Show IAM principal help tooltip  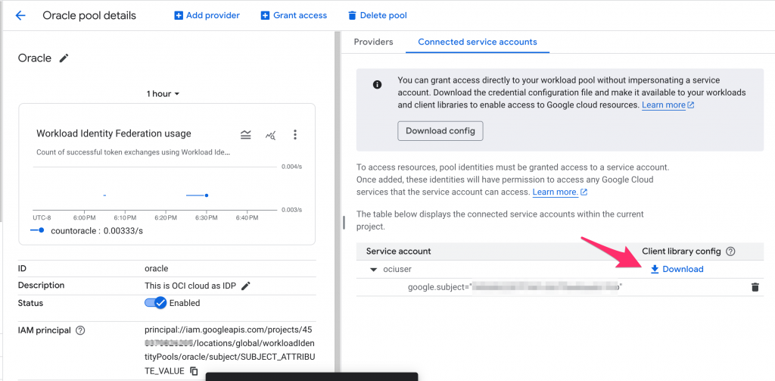(80, 330)
